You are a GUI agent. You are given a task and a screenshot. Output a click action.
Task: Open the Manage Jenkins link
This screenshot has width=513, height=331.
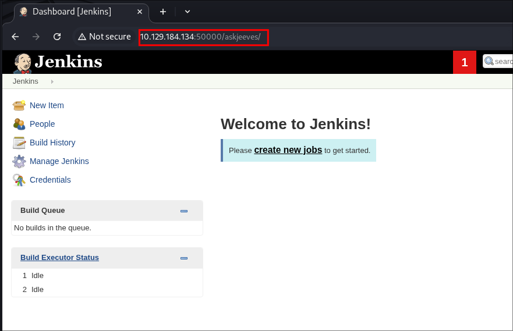(x=59, y=161)
